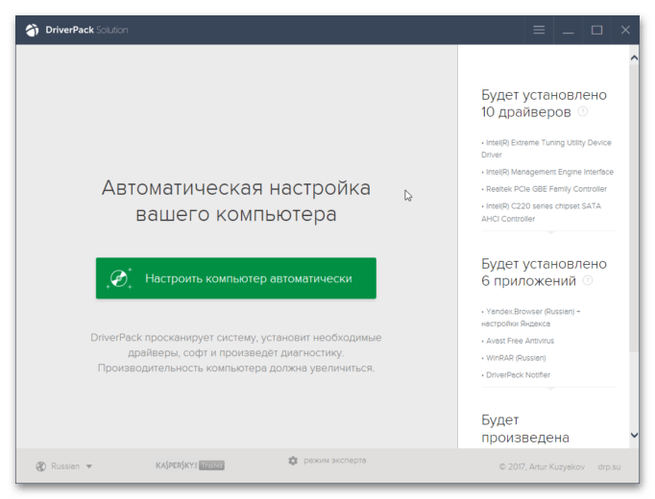Select Avast Free Antivirus entry
This screenshot has height=499, width=655.
[518, 341]
